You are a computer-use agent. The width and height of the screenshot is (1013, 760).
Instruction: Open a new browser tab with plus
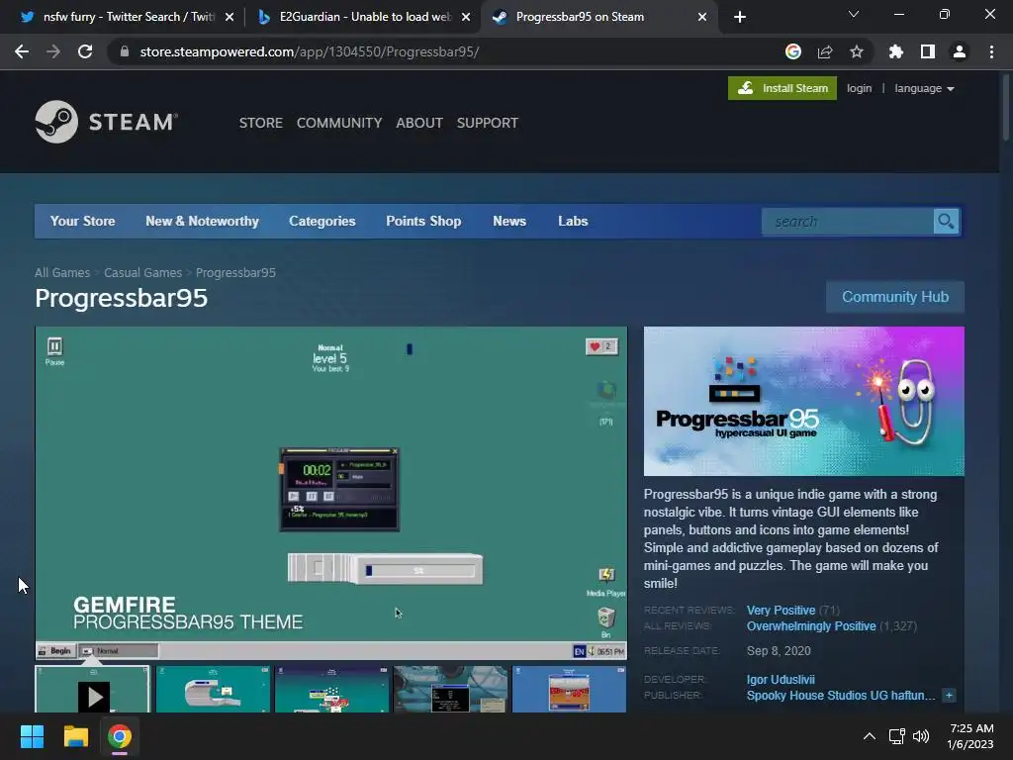pos(740,17)
